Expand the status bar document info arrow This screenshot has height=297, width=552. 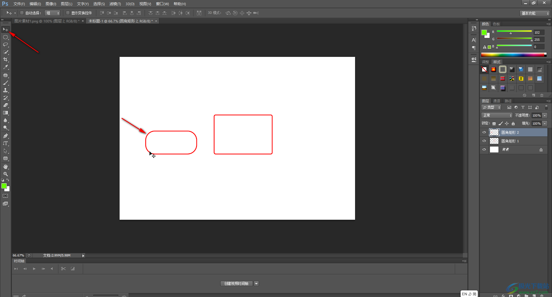[x=83, y=256]
